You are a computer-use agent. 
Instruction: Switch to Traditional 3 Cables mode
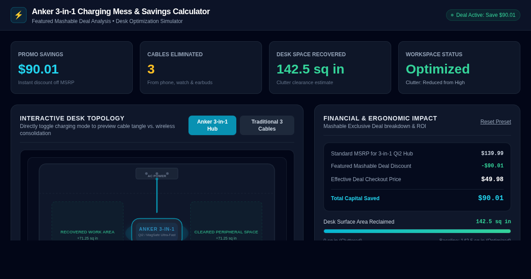click(x=267, y=125)
